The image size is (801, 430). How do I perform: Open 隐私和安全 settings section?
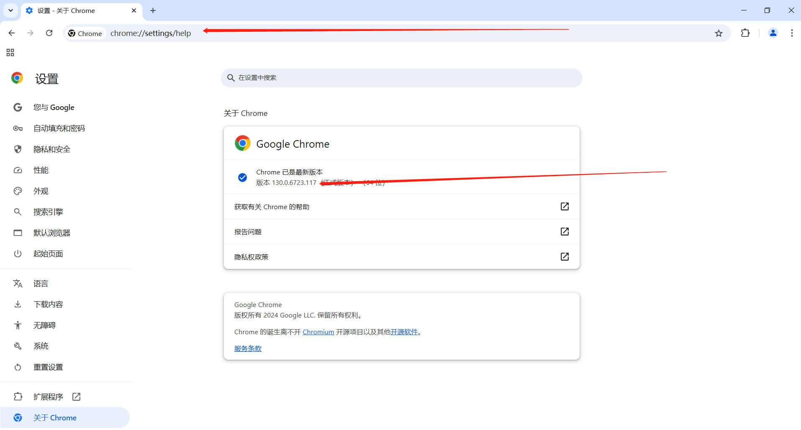coord(65,149)
